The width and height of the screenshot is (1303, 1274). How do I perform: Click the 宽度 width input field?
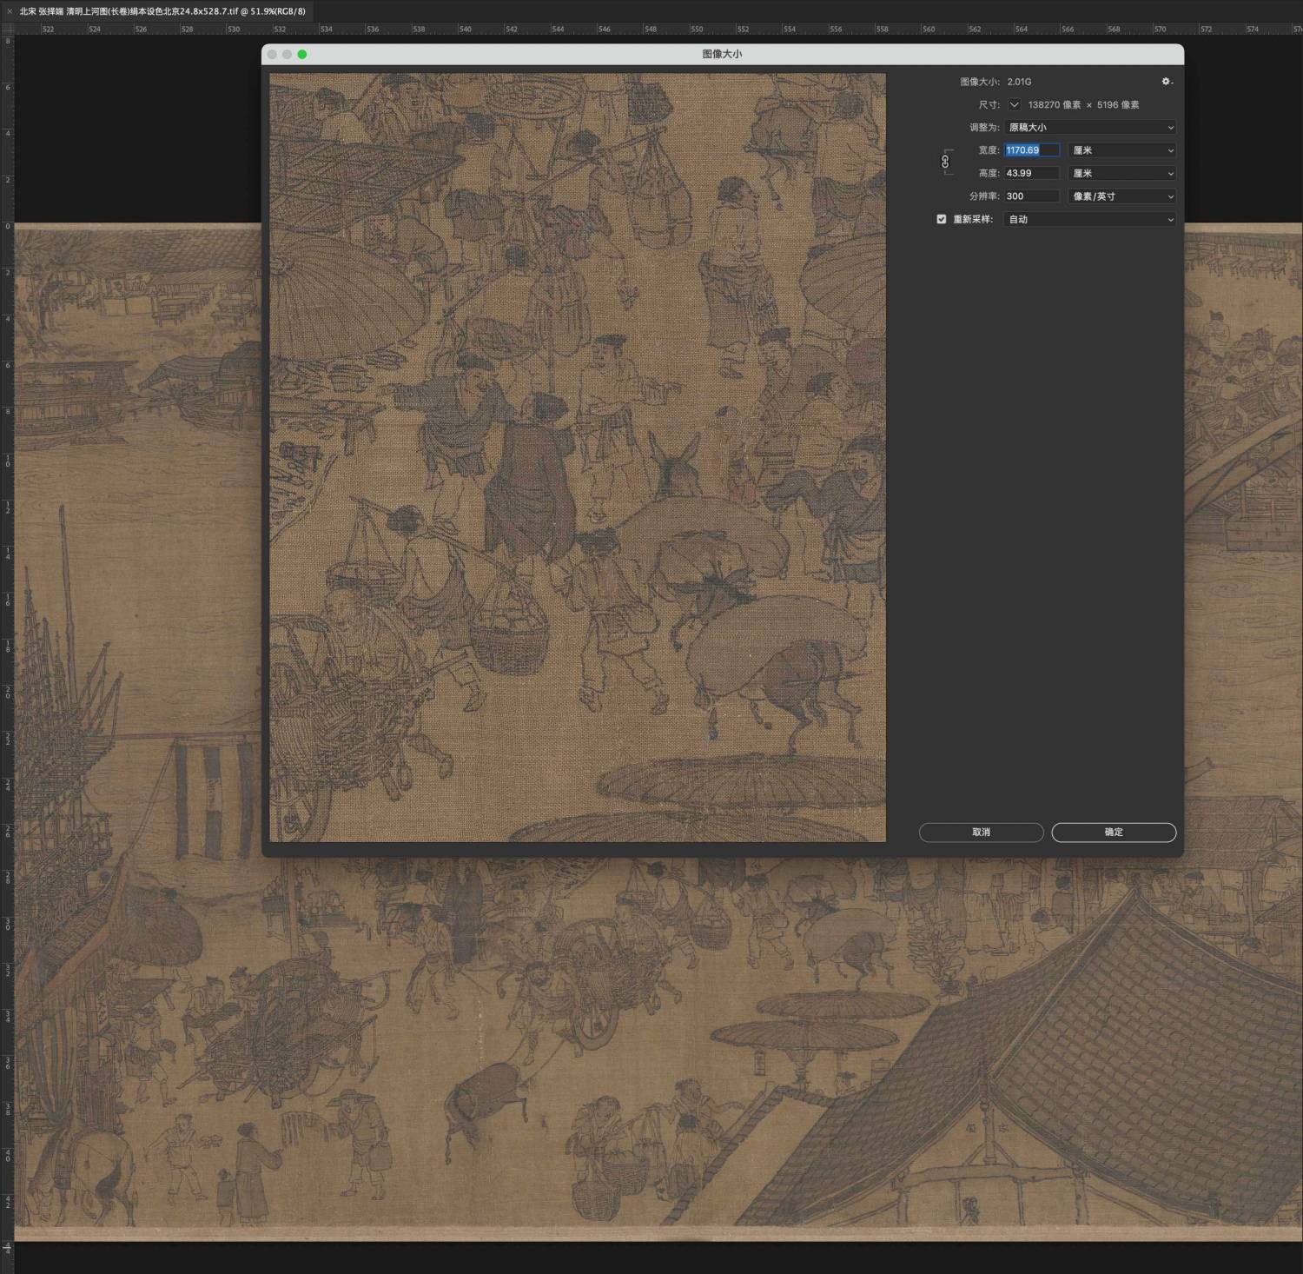pyautogui.click(x=1032, y=150)
